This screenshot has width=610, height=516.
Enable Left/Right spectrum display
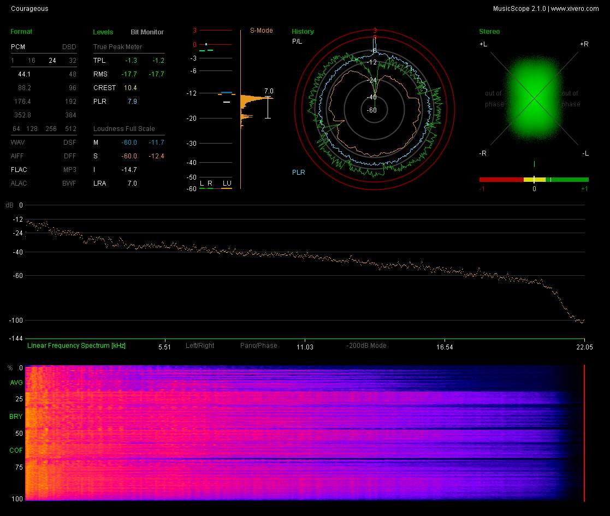click(x=200, y=346)
